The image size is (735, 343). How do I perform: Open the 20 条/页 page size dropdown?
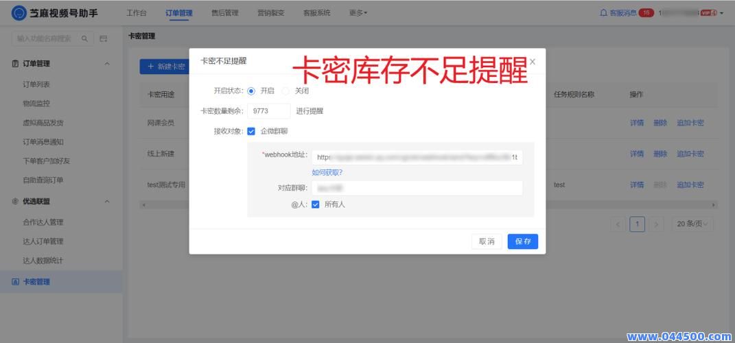[692, 224]
